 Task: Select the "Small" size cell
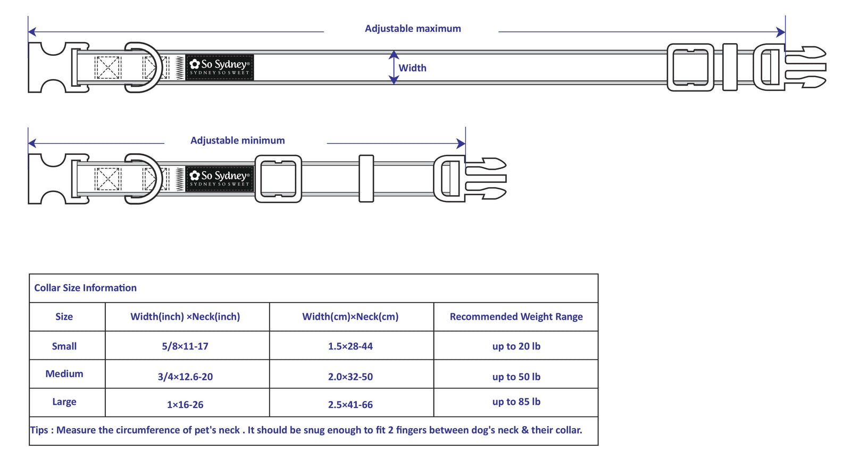(x=64, y=346)
